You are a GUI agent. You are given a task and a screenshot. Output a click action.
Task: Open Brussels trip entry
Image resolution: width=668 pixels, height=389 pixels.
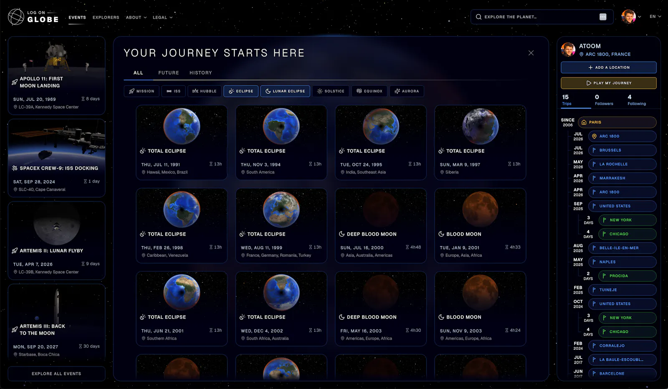click(622, 150)
